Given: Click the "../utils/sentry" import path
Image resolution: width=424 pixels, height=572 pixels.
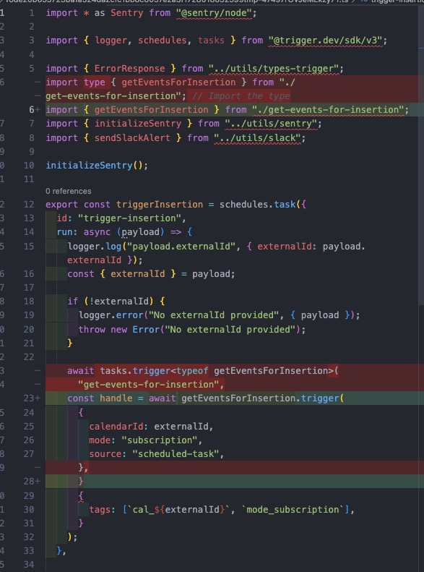Looking at the screenshot, I should click(271, 124).
